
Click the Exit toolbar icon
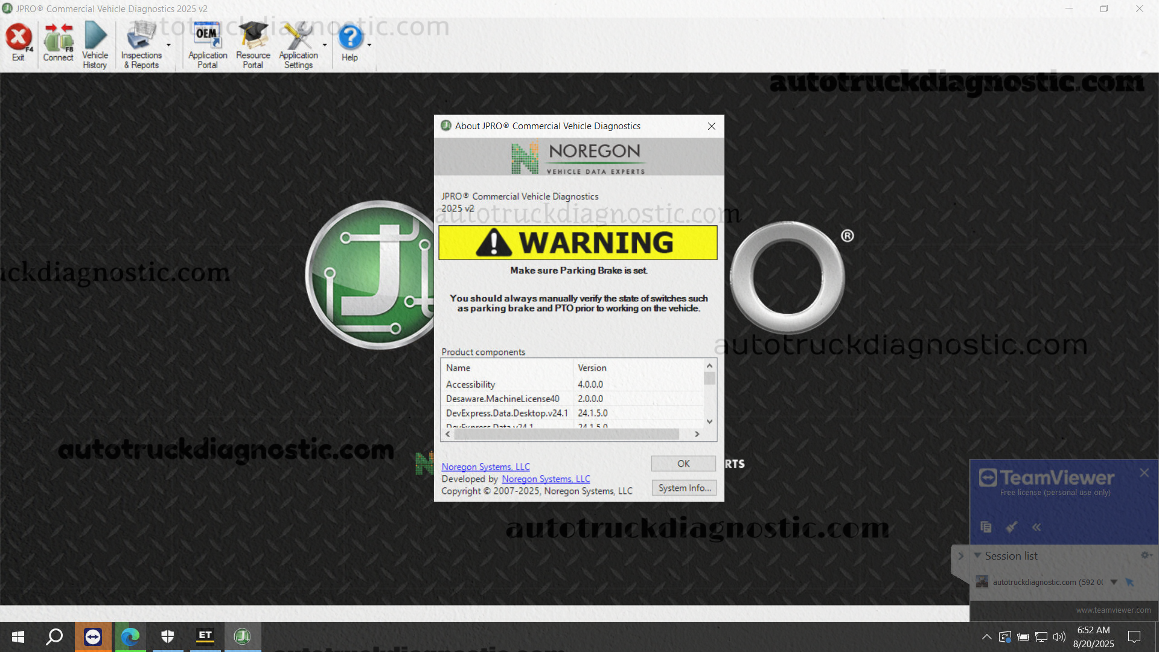click(19, 43)
